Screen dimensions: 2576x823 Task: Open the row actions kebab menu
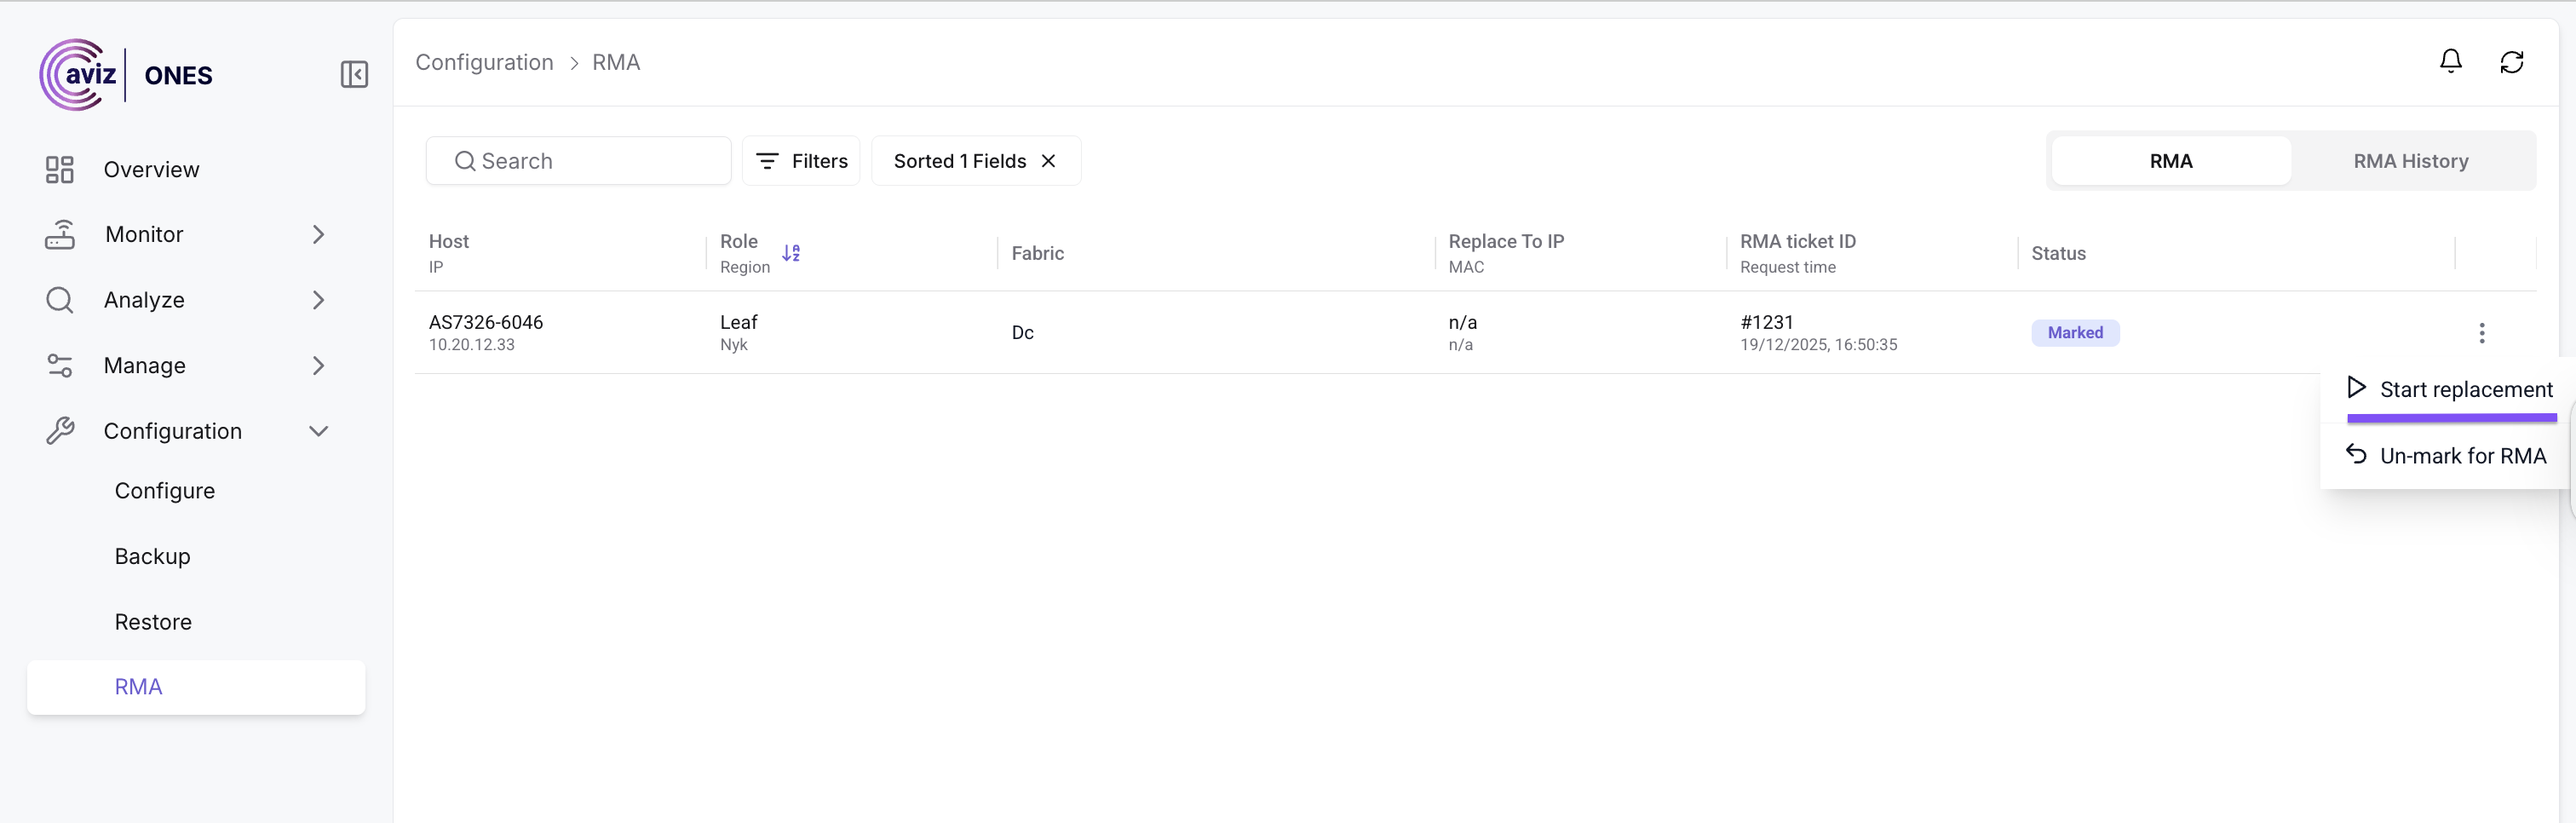(x=2481, y=333)
